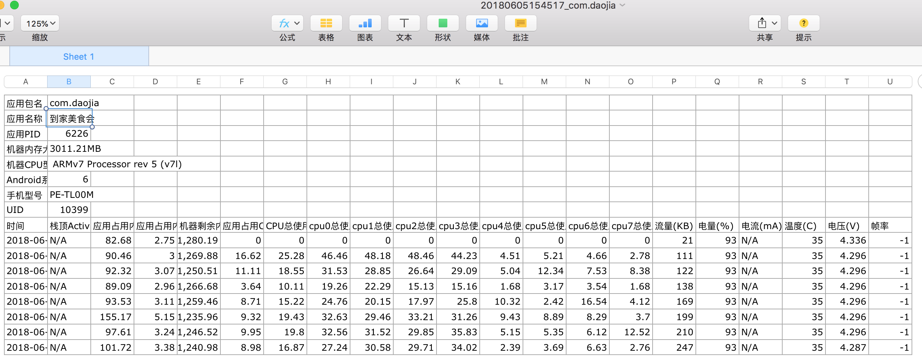Screen dimensions: 922x359
Task: Select column A header
Action: click(26, 82)
